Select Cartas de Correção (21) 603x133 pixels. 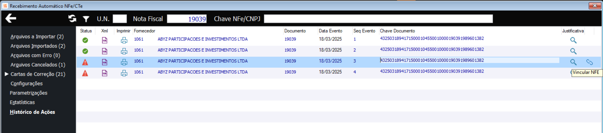tap(38, 74)
